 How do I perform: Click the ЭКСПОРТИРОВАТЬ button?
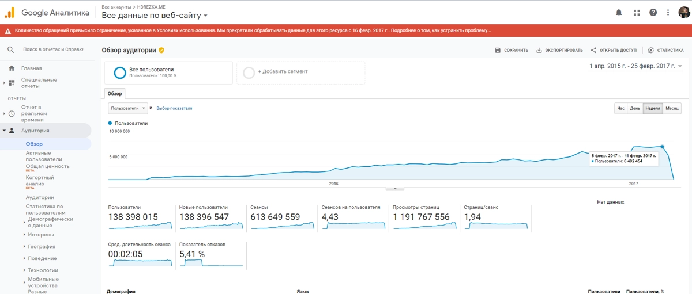(559, 51)
